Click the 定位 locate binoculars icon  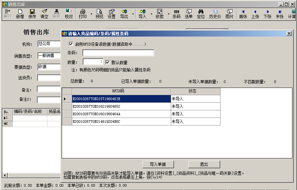[201, 14]
